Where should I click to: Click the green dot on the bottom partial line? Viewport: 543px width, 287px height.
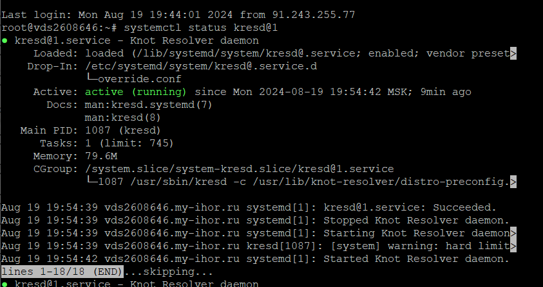click(x=5, y=284)
